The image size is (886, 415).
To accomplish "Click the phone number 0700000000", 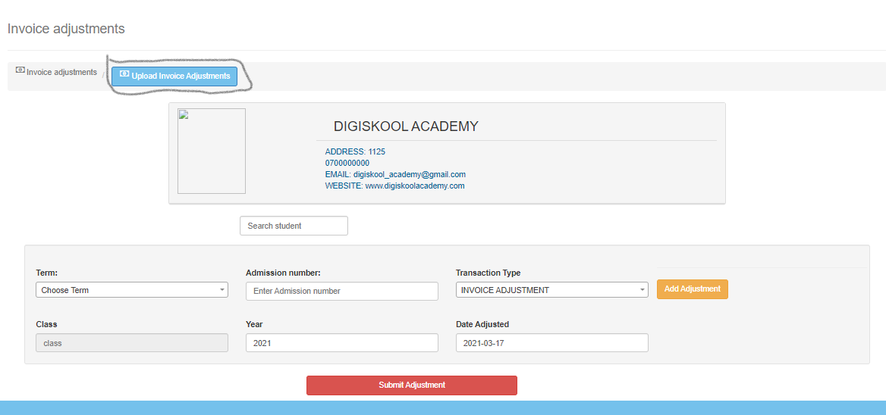I will (x=347, y=163).
